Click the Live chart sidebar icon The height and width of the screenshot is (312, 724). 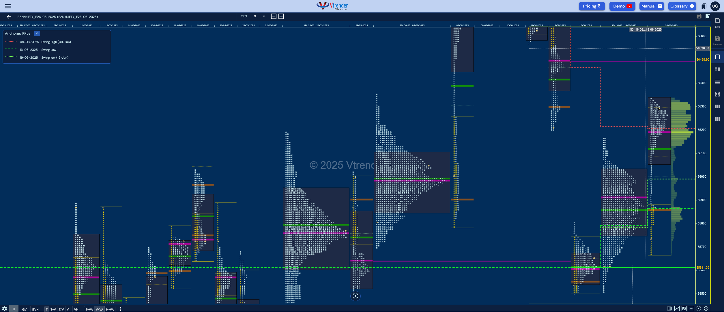tap(717, 23)
